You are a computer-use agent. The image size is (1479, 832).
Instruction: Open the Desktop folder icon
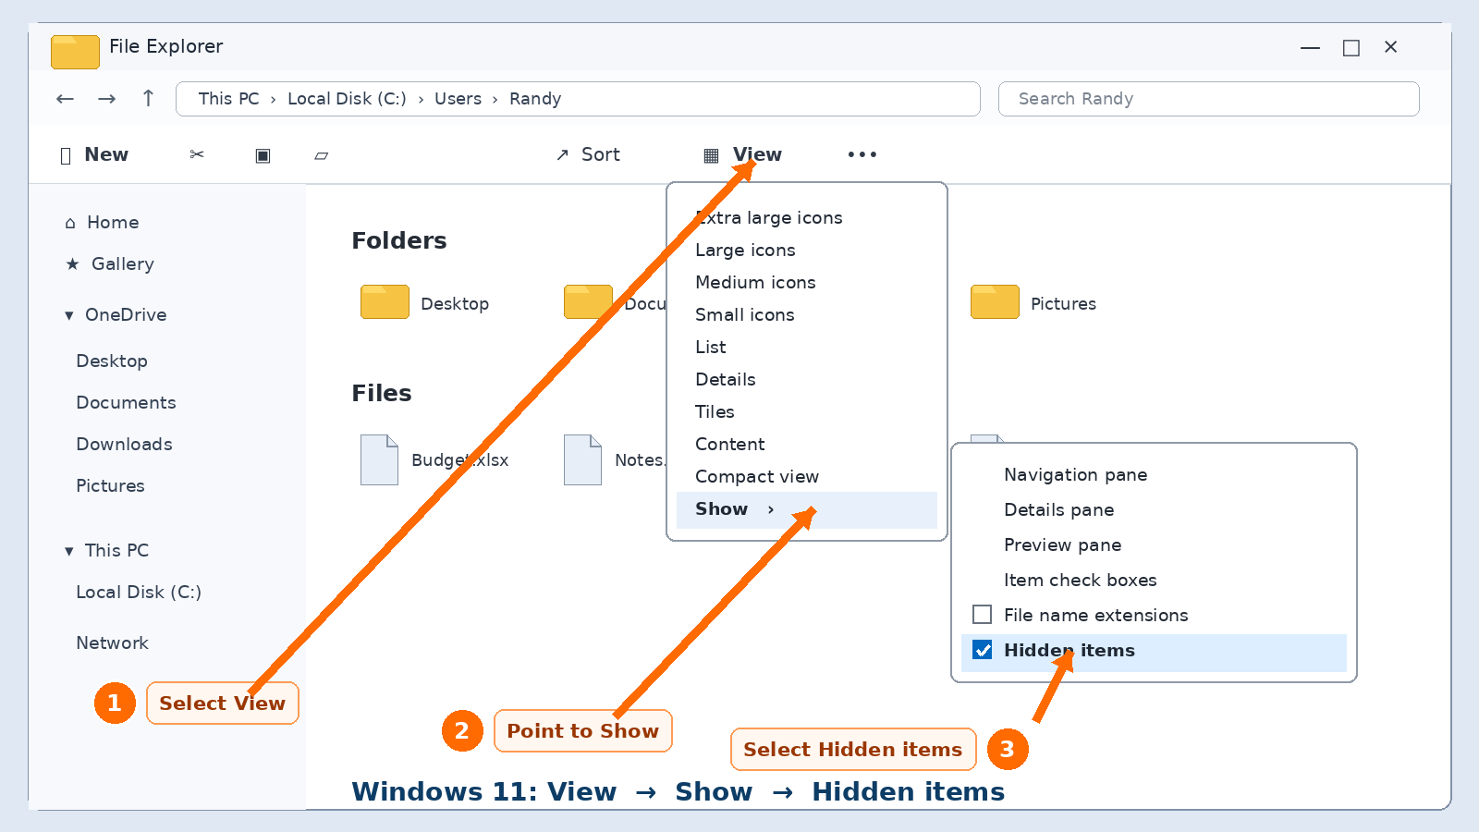[x=385, y=301]
